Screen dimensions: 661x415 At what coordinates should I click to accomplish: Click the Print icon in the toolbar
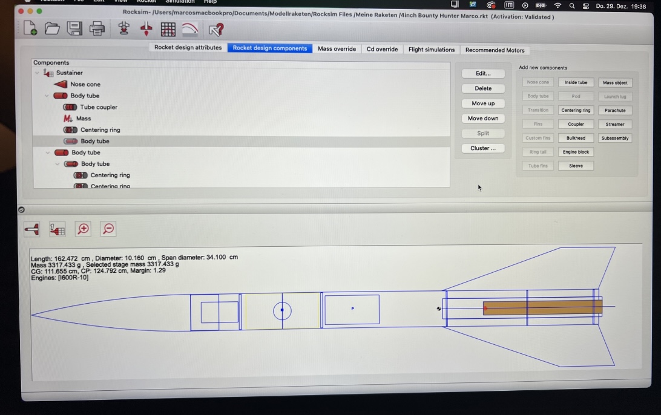[97, 28]
